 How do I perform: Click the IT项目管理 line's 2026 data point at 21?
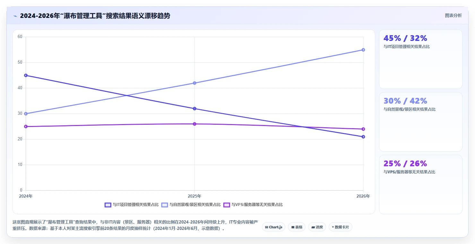click(363, 137)
